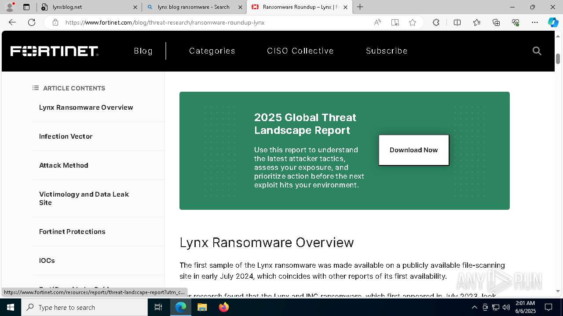Click the page's Lynx Ransomware Overview heading

pyautogui.click(x=267, y=243)
